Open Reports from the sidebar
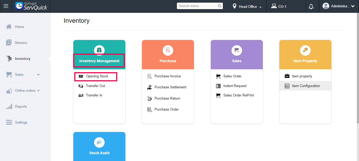Screen dimensions: 359x161 click(x=21, y=106)
